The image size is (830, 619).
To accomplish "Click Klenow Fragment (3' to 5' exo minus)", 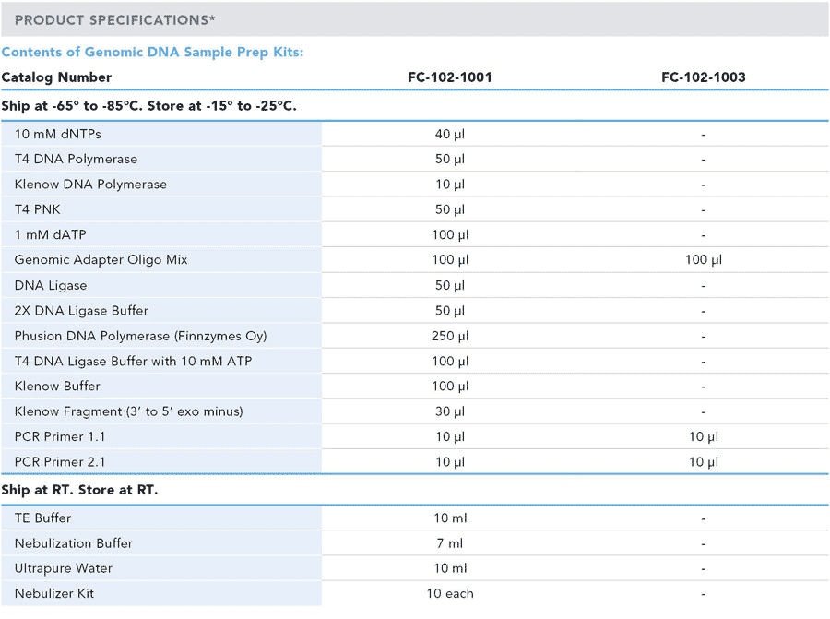I will (x=128, y=411).
